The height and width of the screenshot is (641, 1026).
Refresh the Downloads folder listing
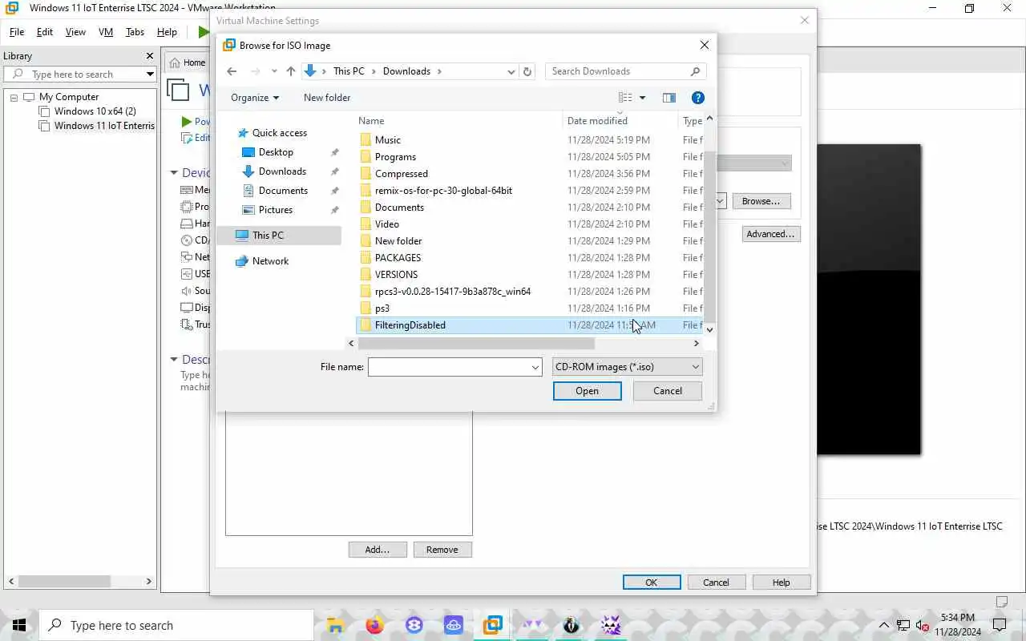tap(527, 71)
